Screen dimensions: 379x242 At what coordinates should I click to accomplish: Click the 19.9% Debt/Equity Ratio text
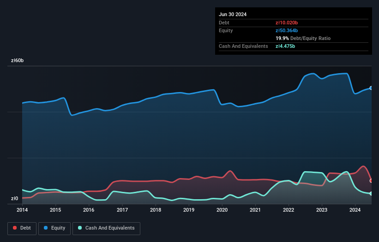tap(303, 38)
